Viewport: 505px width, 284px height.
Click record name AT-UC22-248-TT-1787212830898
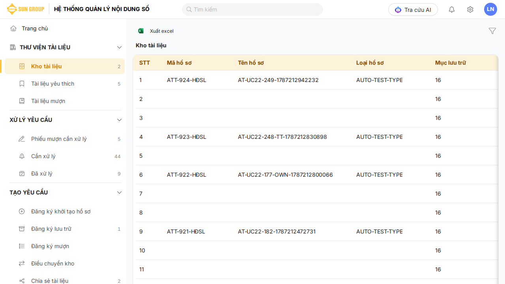(282, 137)
